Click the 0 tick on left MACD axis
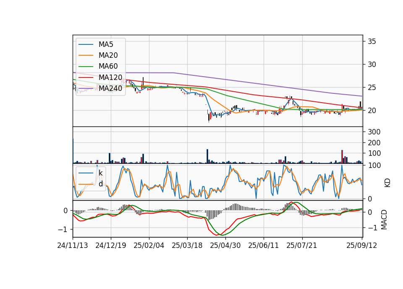403x289 pixels. coord(65,211)
